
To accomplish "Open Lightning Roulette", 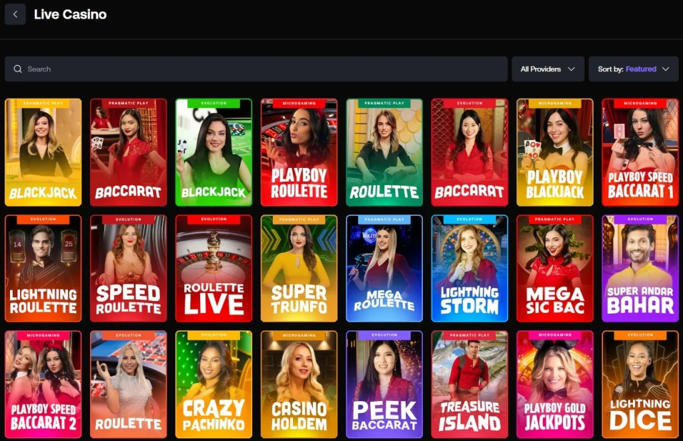I will [x=43, y=268].
